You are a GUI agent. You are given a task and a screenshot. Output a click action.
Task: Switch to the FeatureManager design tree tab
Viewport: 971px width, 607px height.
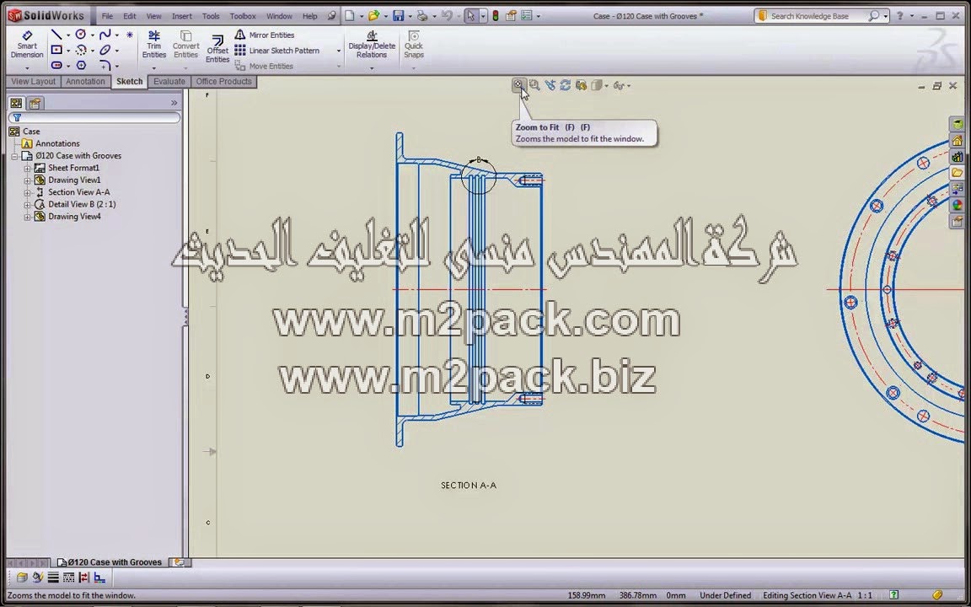point(16,103)
